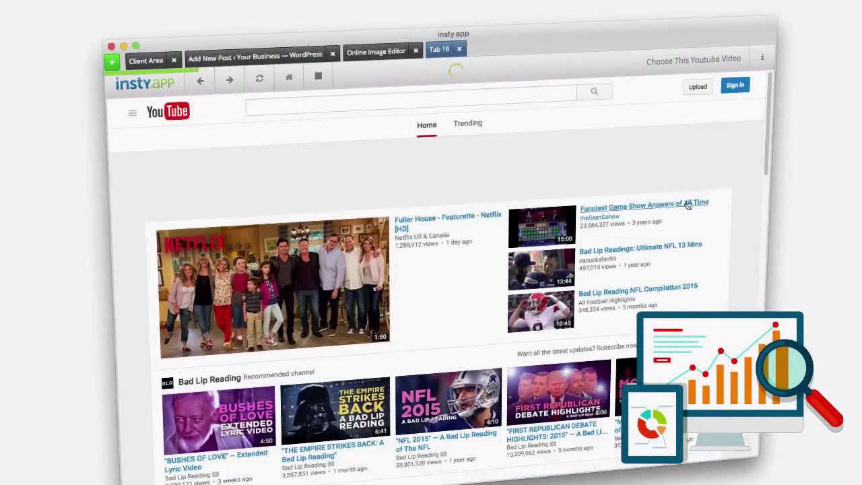Open the 13:44 Ultimate NFL video thumbnail

point(542,269)
